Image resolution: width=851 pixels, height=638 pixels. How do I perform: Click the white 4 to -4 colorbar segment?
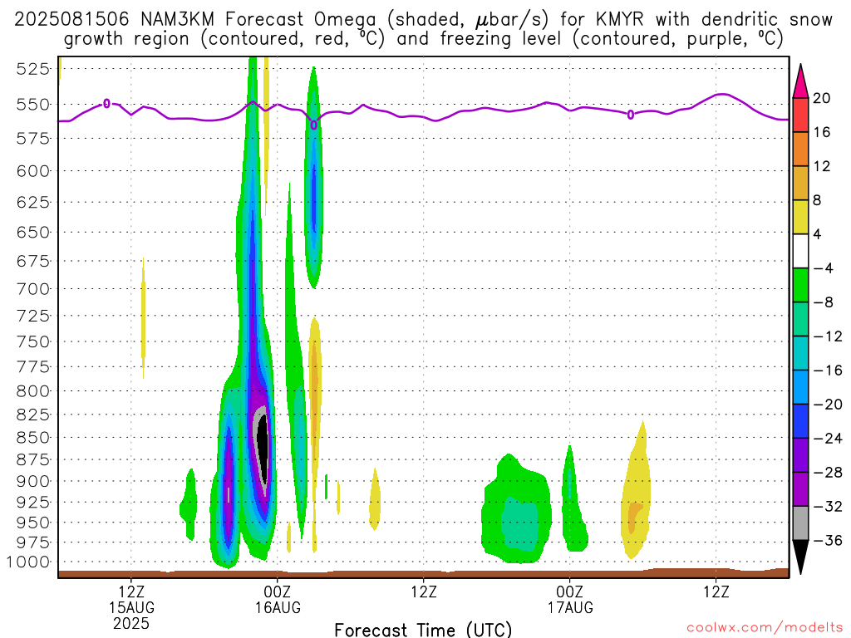point(800,251)
